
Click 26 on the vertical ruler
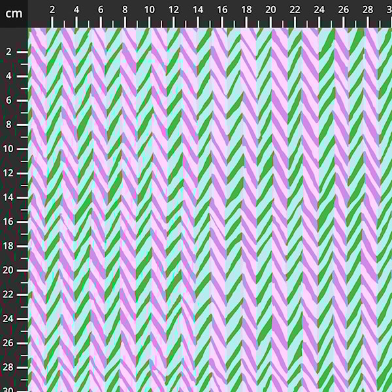tap(8, 343)
